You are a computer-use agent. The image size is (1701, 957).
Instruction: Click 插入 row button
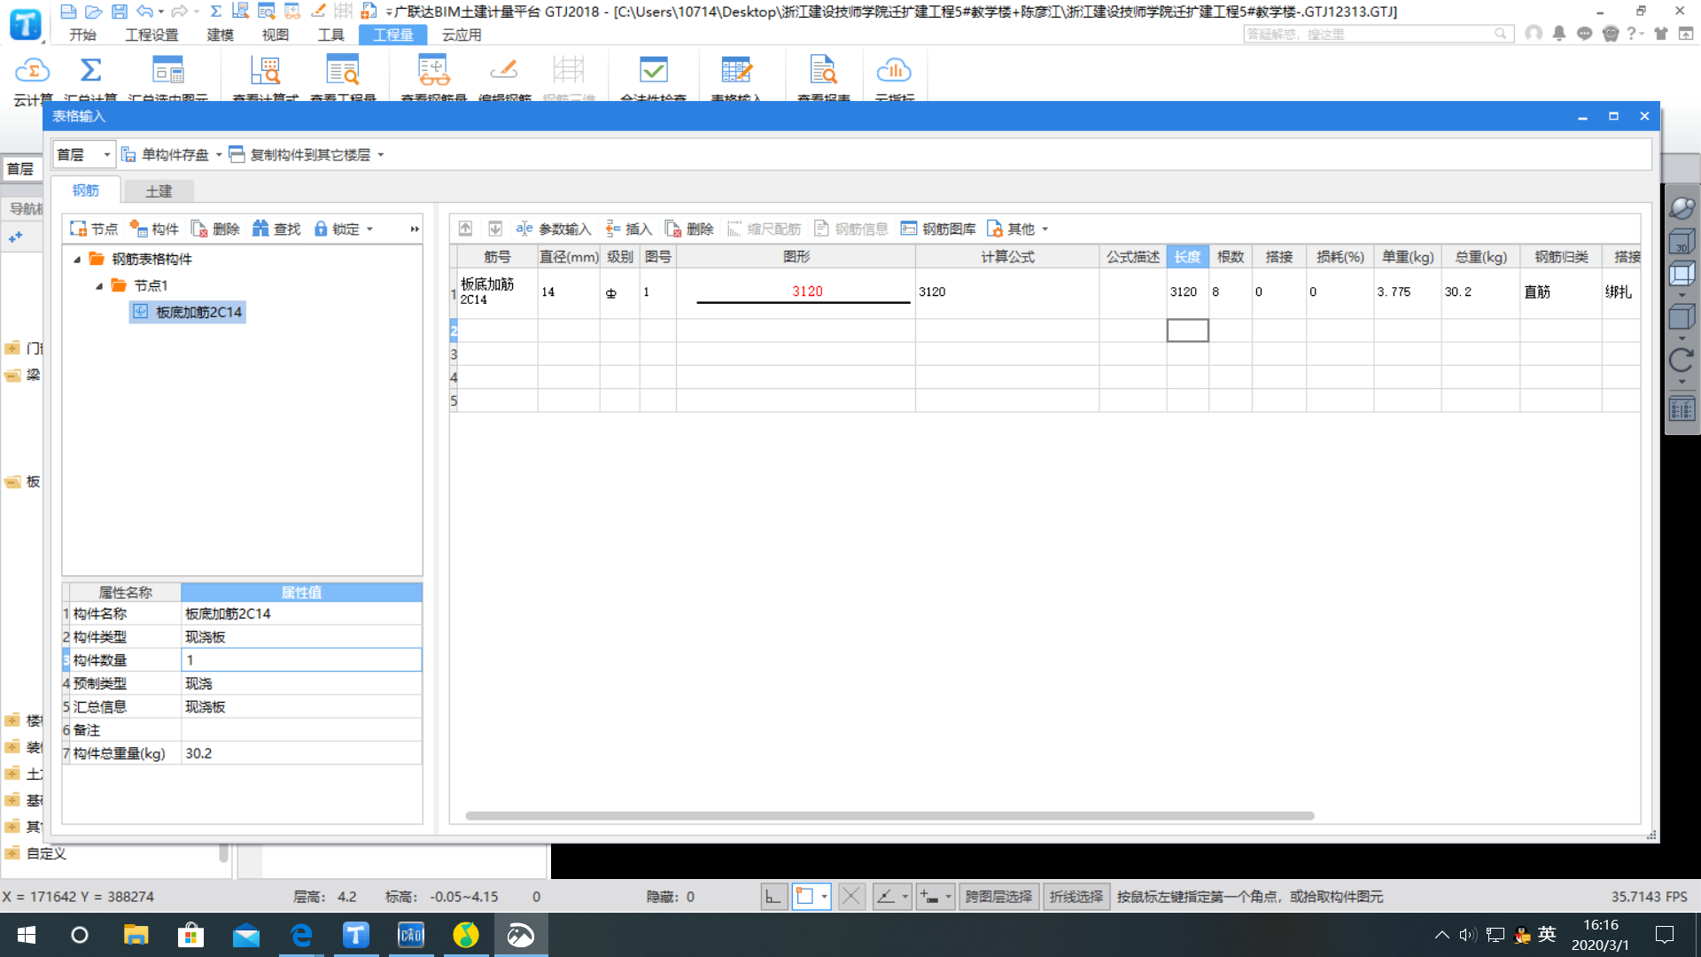pos(629,229)
